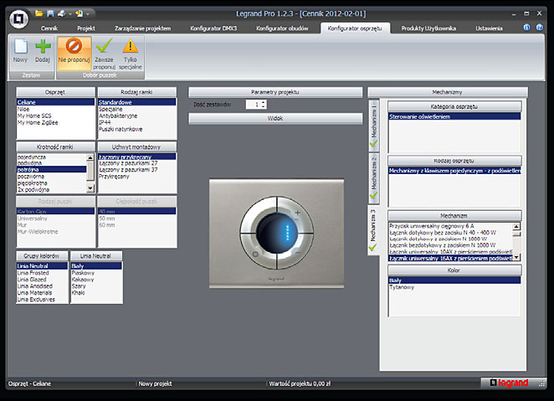Choose the Zawsze proponuj checkmark icon
Image resolution: width=554 pixels, height=401 pixels.
[105, 46]
